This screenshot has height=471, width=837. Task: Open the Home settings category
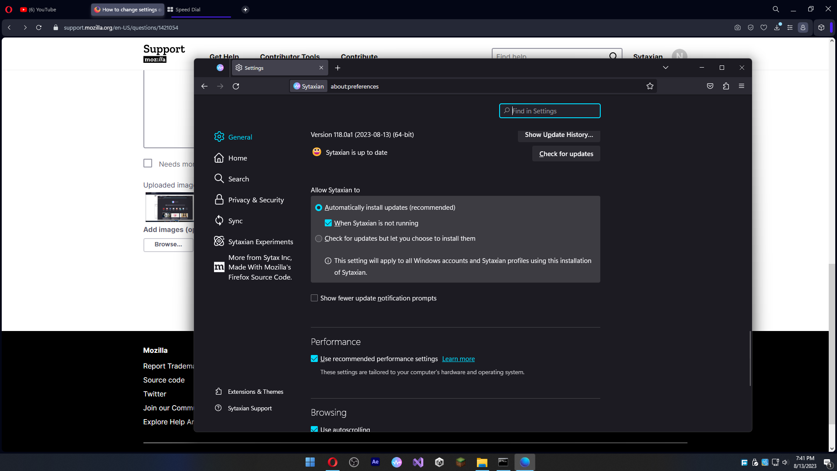tap(231, 158)
